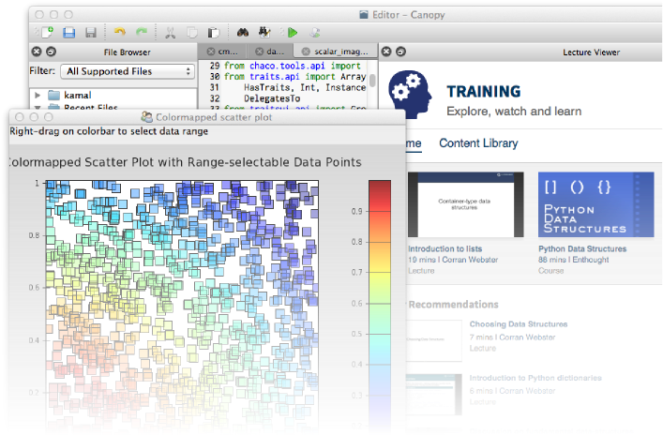The height and width of the screenshot is (435, 663).
Task: Click the Introduction to lists title link
Action: coord(445,249)
